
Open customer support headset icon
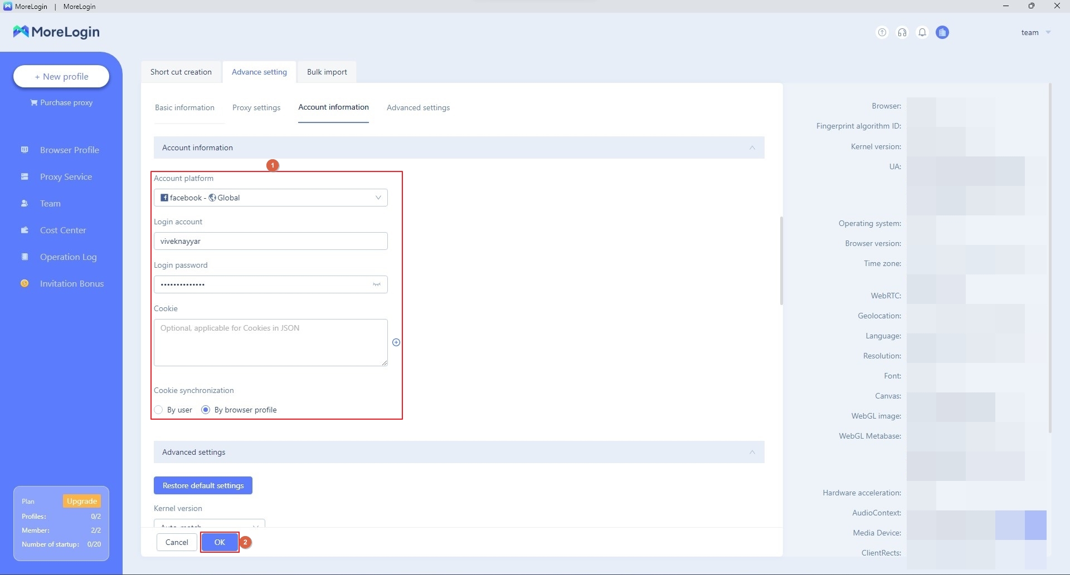pyautogui.click(x=902, y=32)
